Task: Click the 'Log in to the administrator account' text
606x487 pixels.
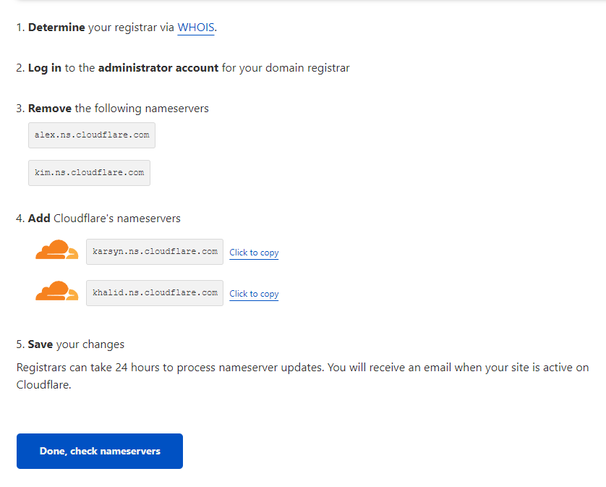Action: coord(123,68)
